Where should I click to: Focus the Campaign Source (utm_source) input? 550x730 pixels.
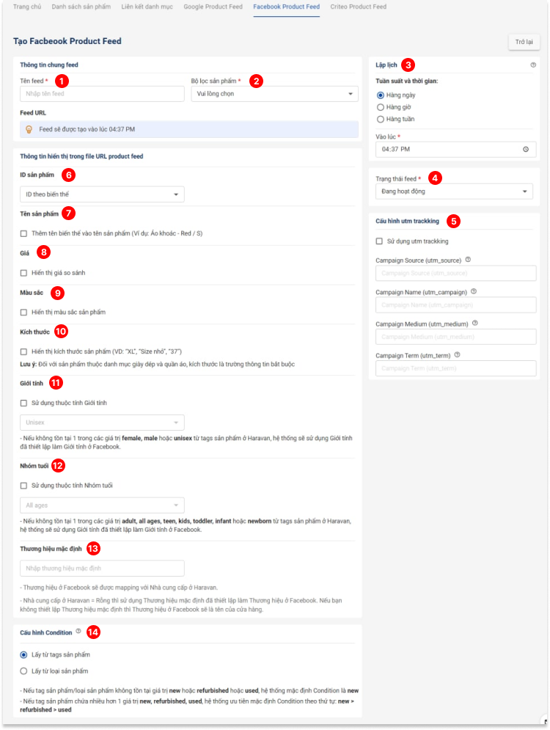pos(455,273)
